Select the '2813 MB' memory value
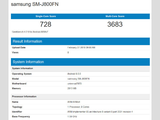 tap(72, 88)
